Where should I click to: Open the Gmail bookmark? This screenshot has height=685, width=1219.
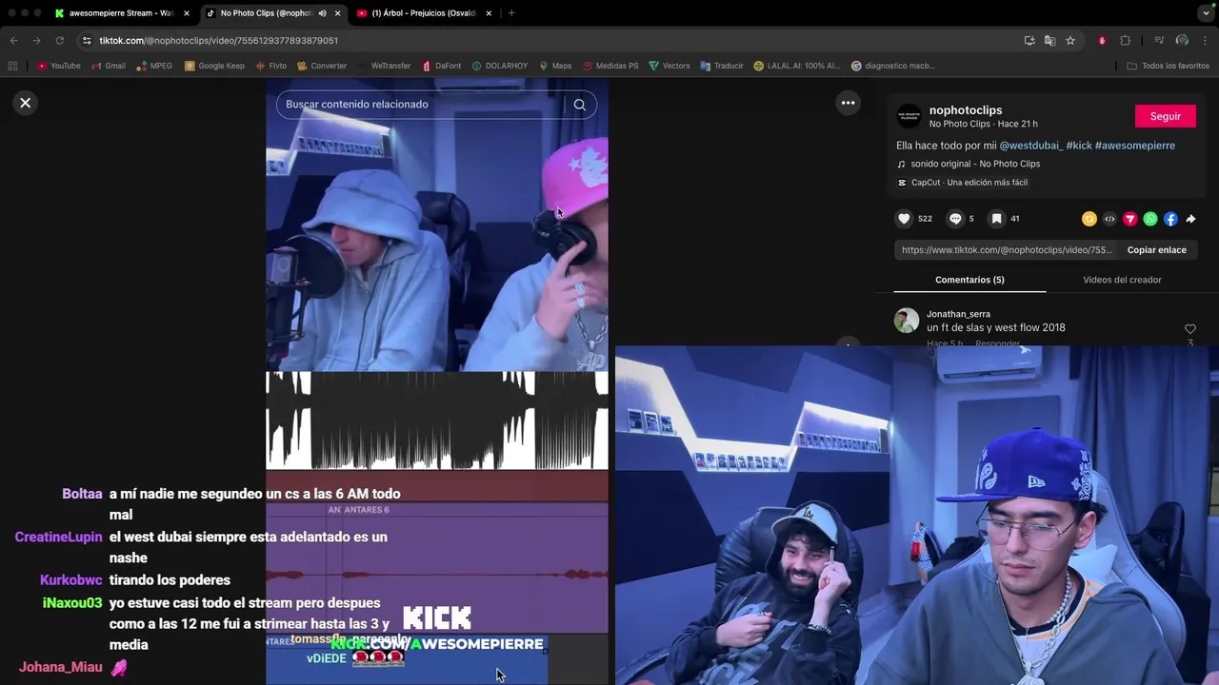109,66
